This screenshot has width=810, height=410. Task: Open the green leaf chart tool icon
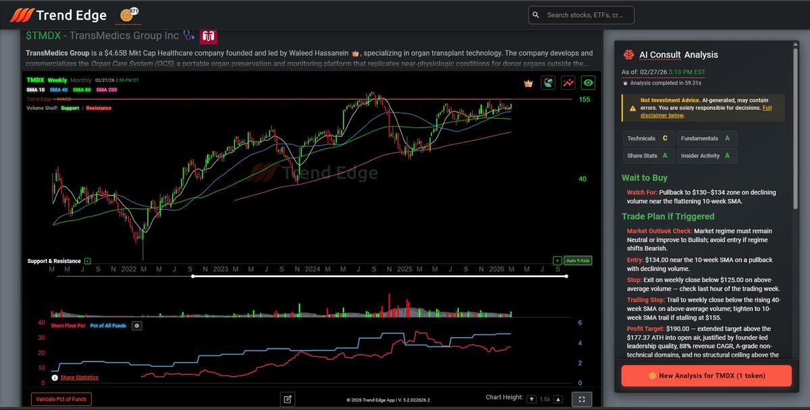[x=549, y=83]
